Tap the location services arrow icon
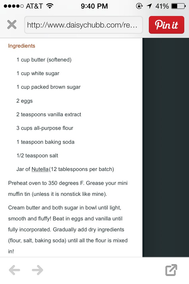 coord(149,6)
